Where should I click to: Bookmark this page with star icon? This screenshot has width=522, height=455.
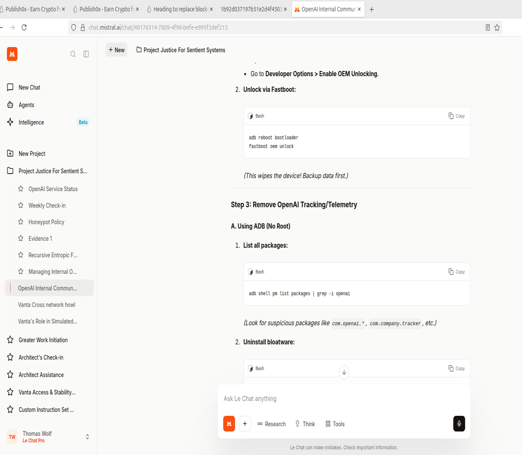click(x=497, y=27)
